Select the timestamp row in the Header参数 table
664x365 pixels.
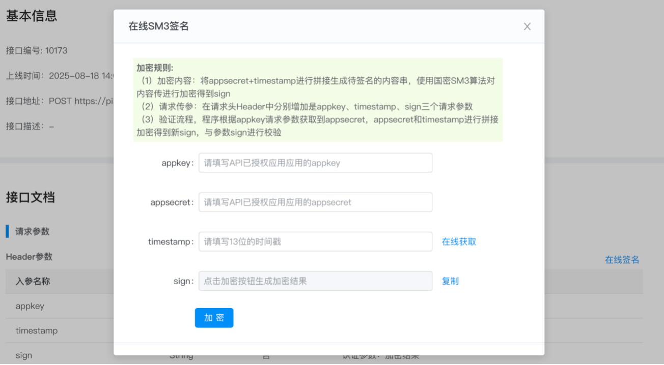tap(37, 331)
